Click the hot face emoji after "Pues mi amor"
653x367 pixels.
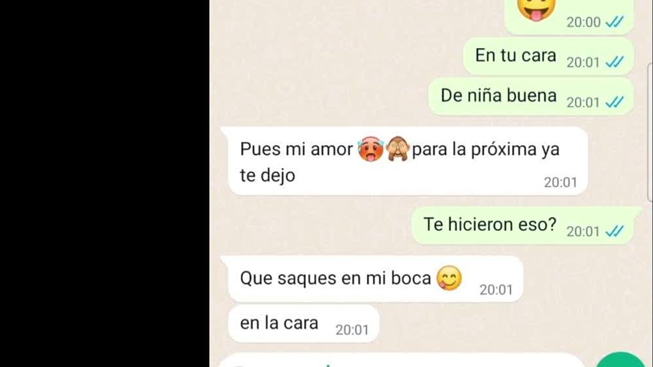(x=371, y=149)
